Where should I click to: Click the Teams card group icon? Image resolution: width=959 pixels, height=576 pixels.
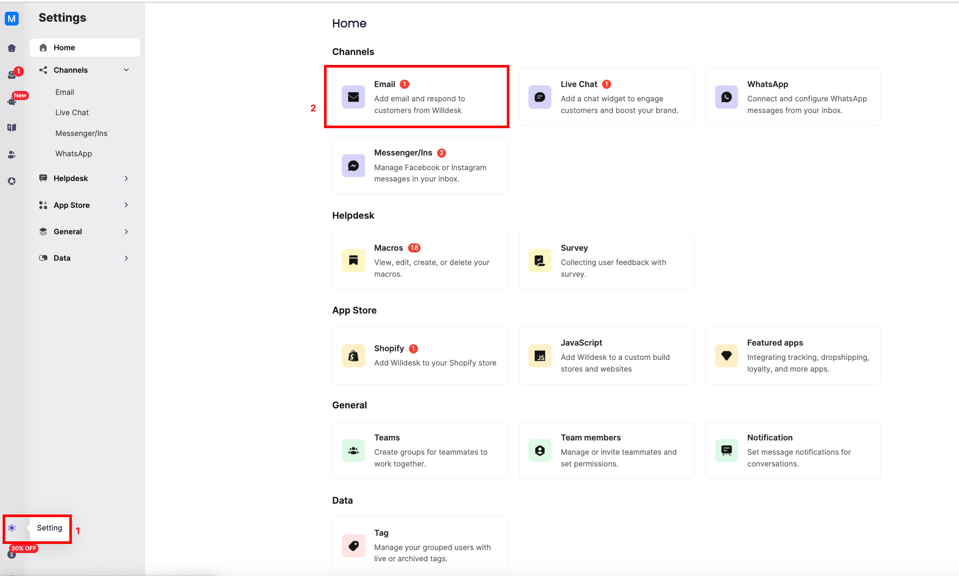coord(353,450)
